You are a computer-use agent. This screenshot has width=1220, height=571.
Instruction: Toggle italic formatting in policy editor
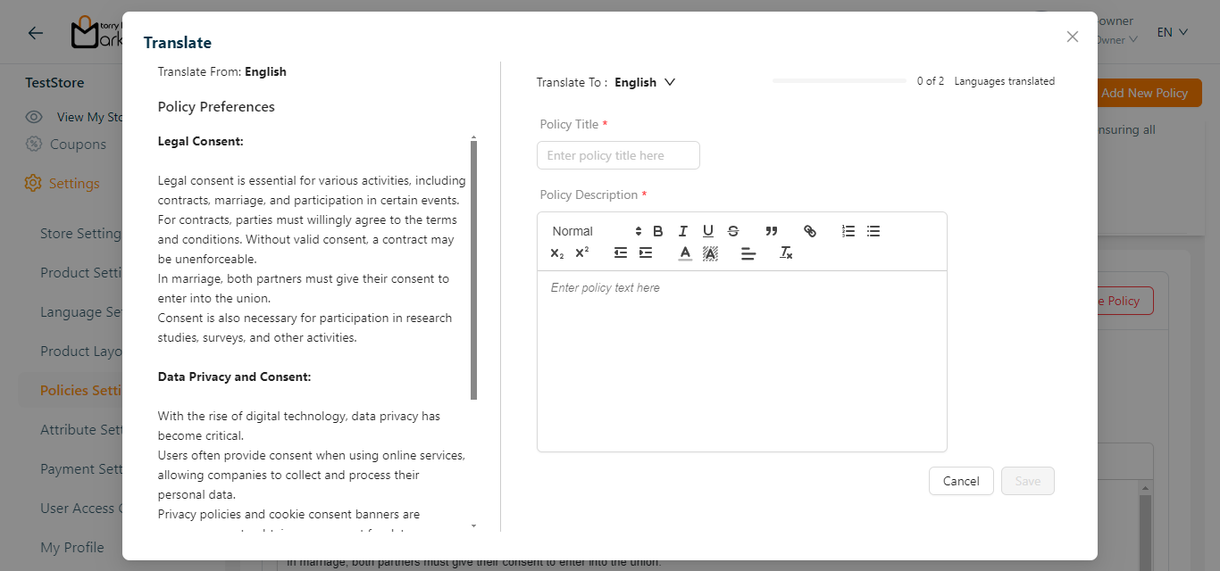pyautogui.click(x=683, y=231)
